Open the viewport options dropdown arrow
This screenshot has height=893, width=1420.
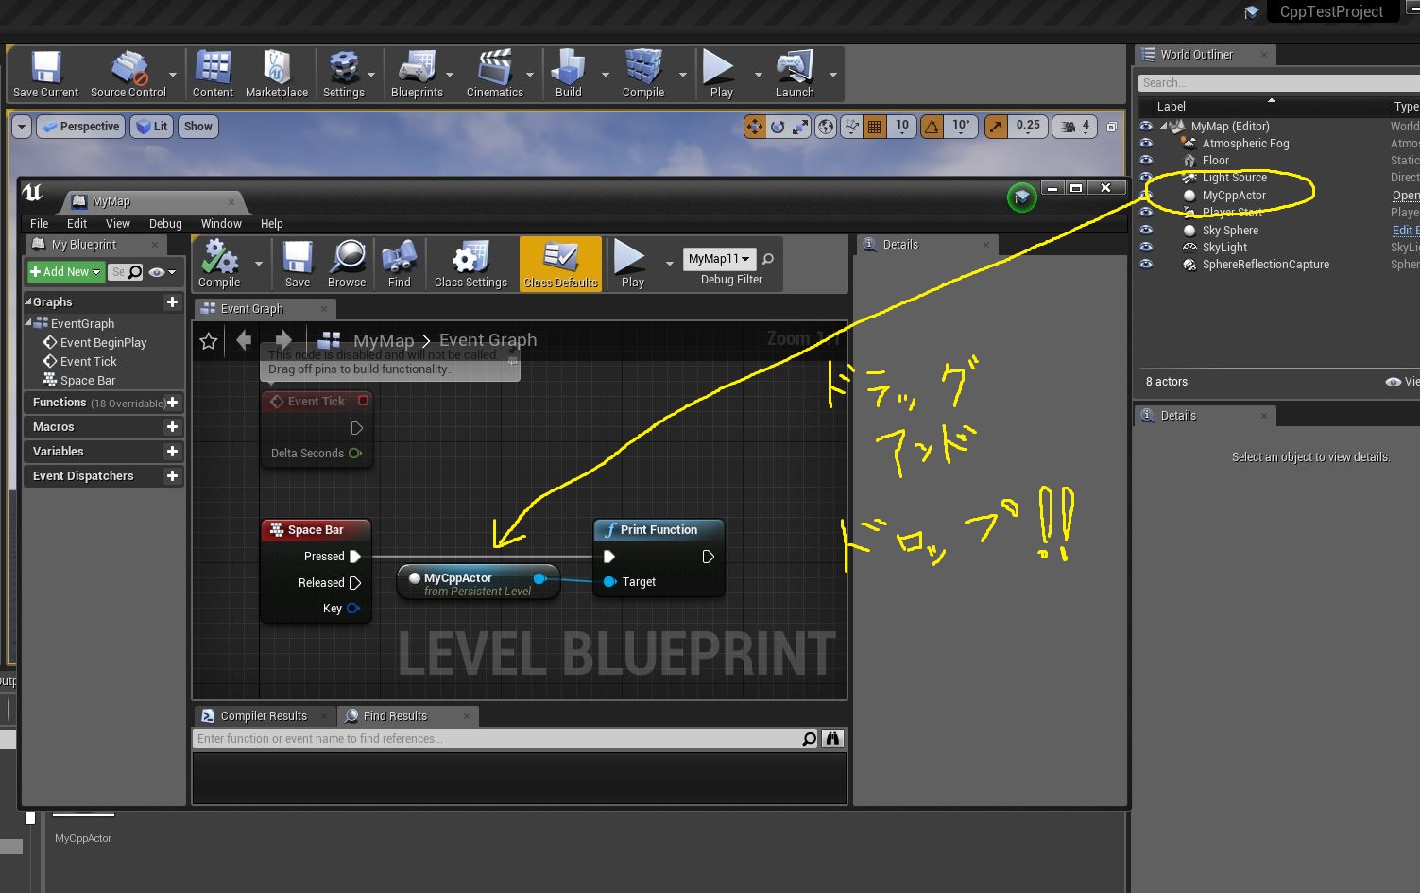tap(22, 127)
